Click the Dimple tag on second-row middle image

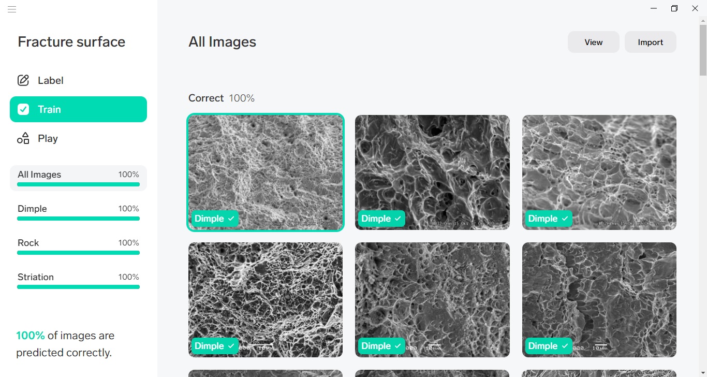[381, 346]
